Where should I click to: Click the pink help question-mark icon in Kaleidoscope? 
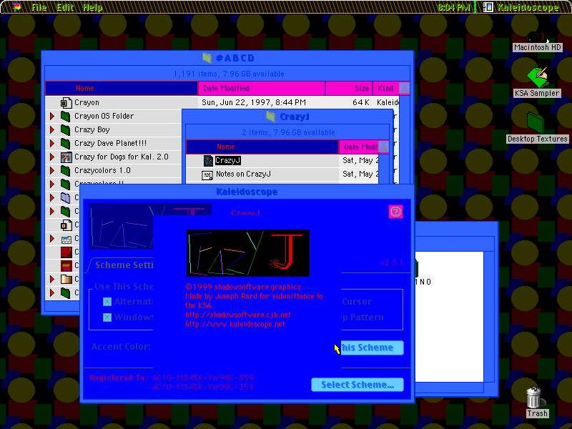point(396,212)
